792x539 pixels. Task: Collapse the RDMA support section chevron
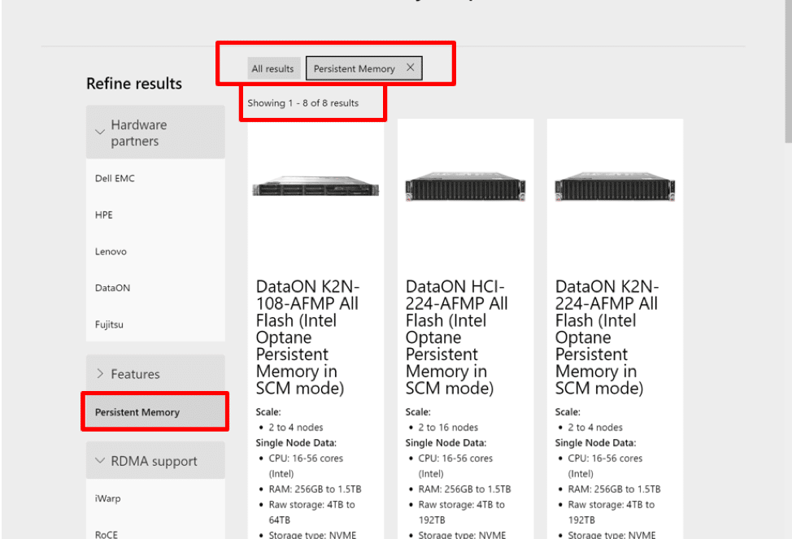click(x=100, y=461)
